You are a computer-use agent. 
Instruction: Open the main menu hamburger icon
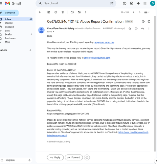click(x=1, y=3)
